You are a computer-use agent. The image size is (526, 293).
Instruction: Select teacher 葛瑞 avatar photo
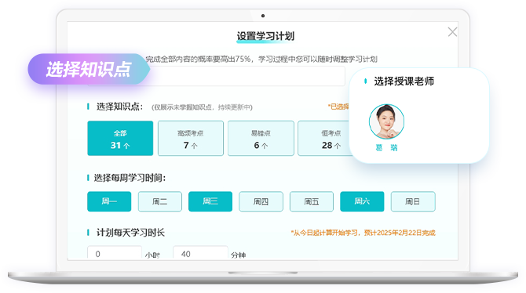click(386, 121)
